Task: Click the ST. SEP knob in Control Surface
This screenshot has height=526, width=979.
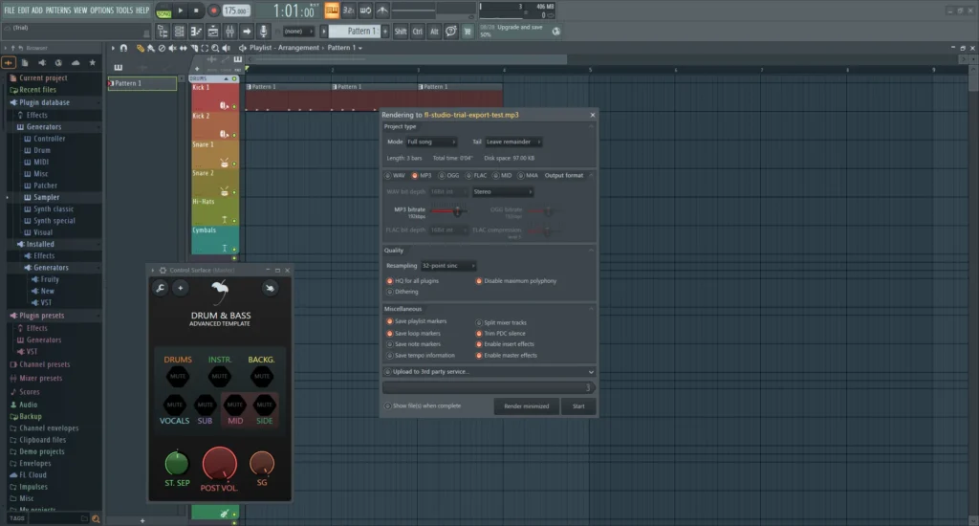Action: click(177, 464)
